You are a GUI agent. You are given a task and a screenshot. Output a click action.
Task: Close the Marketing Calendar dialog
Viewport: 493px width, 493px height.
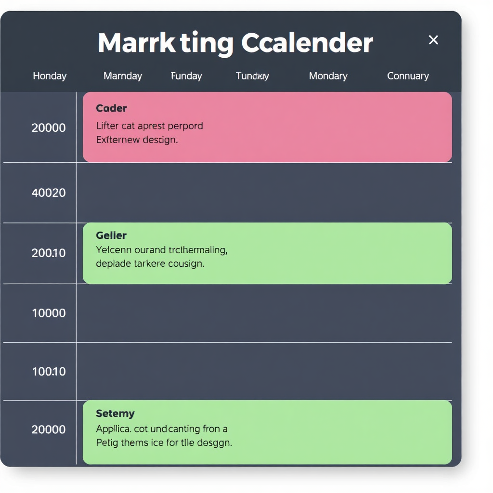point(433,40)
